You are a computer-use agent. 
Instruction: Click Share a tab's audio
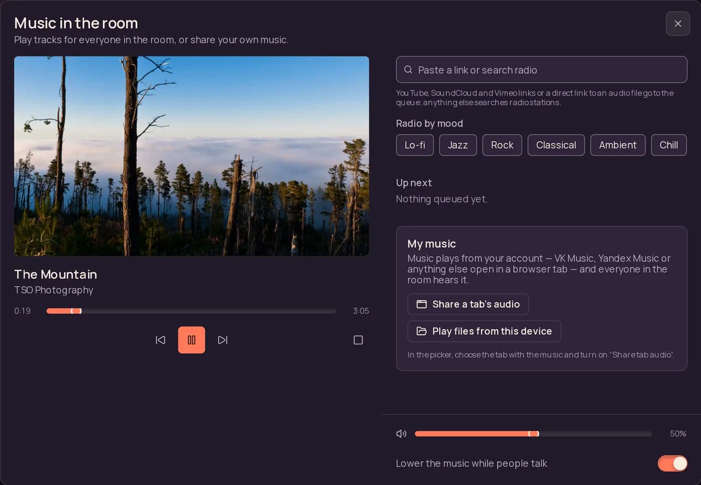(x=468, y=304)
